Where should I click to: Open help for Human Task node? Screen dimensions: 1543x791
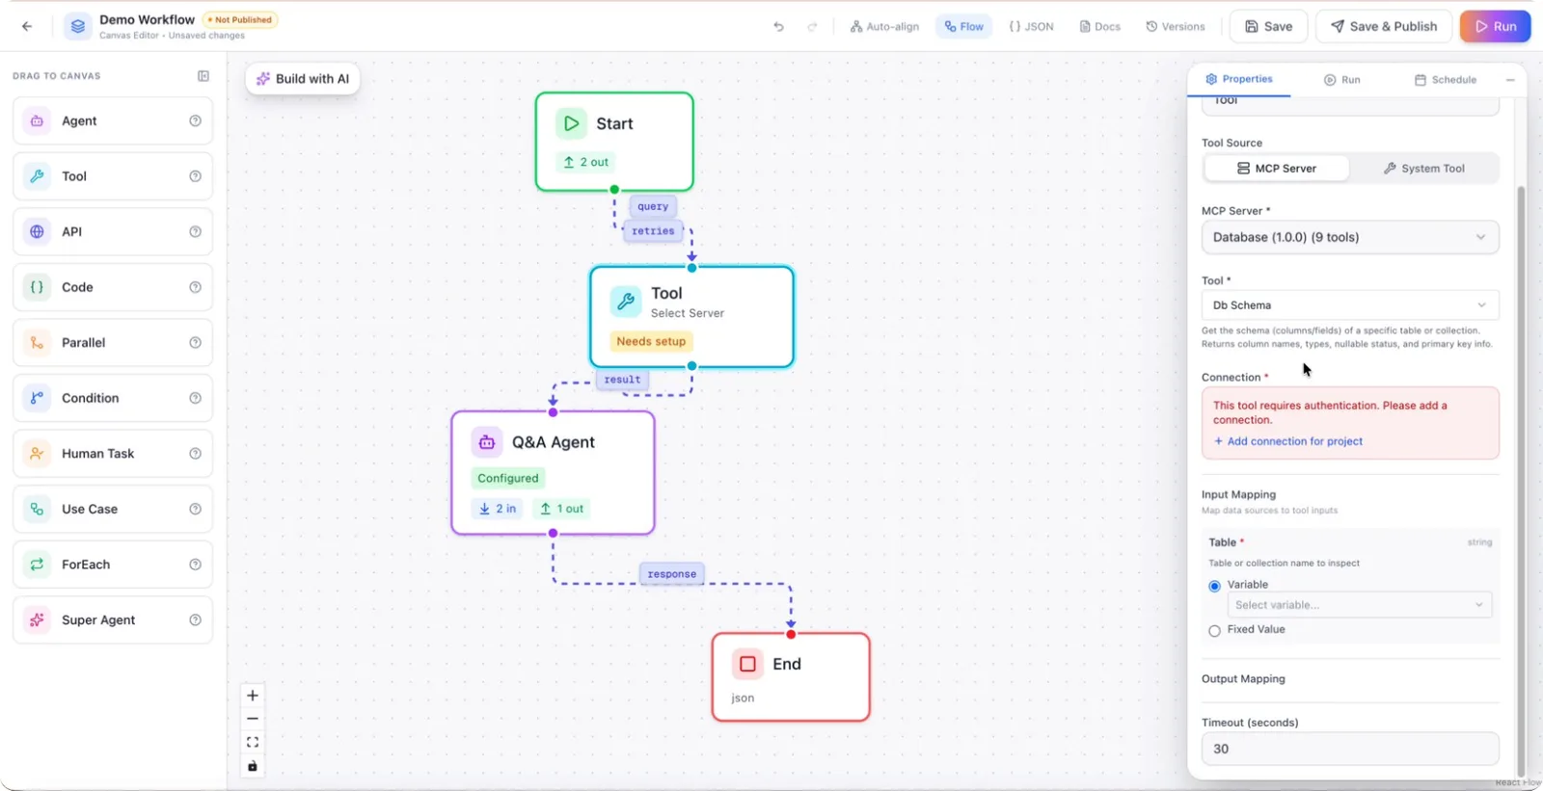pyautogui.click(x=195, y=454)
